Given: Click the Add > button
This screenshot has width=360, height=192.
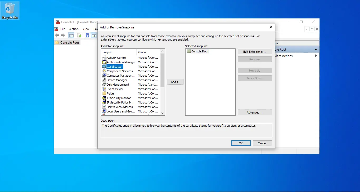Looking at the screenshot, I should tap(175, 82).
